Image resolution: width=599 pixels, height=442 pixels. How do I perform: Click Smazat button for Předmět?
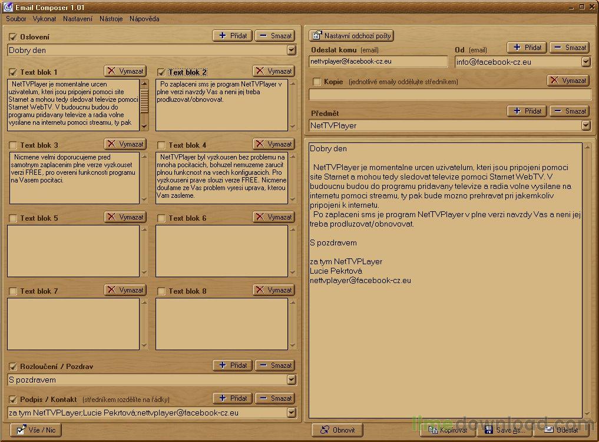click(570, 111)
